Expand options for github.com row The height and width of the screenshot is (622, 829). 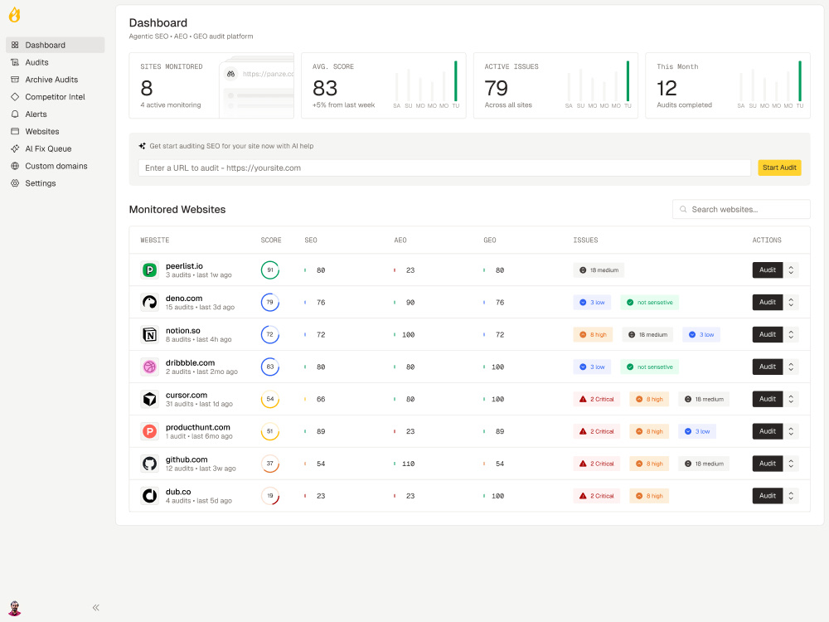point(791,464)
